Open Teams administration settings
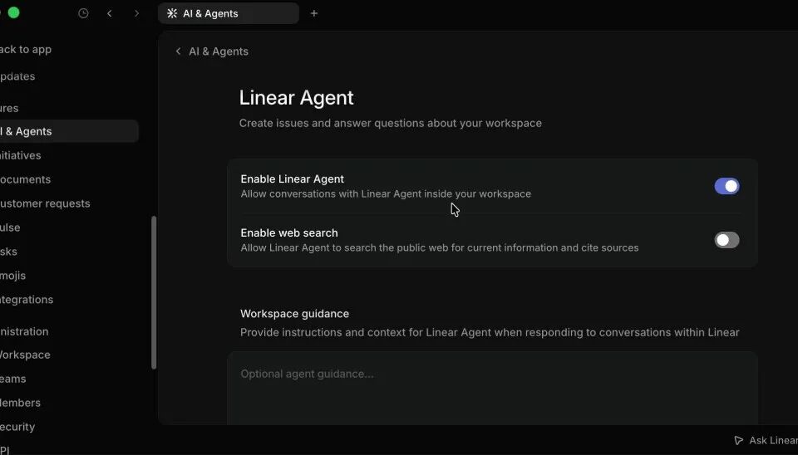 tap(13, 379)
